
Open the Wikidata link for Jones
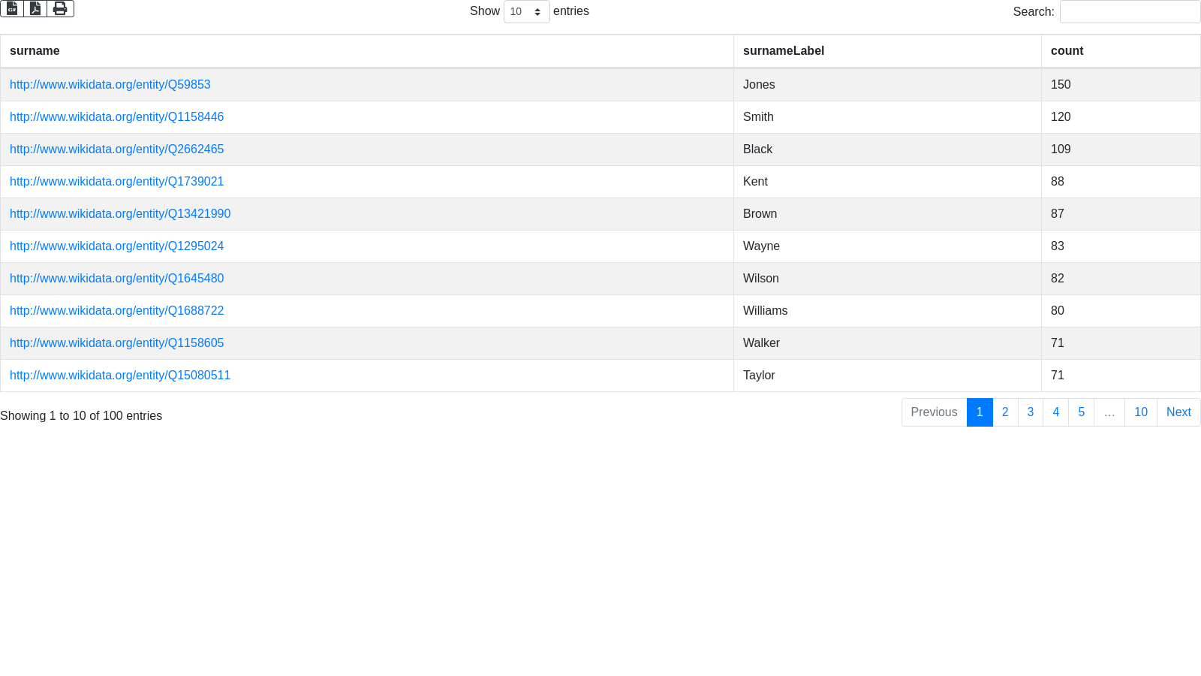point(110,85)
